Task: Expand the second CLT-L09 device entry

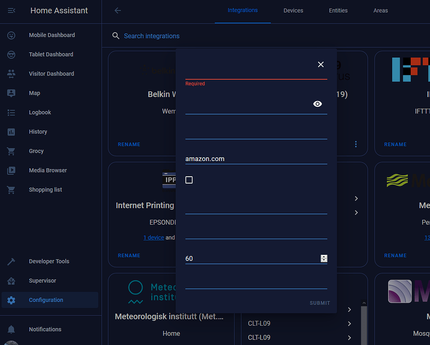Action: [x=349, y=338]
